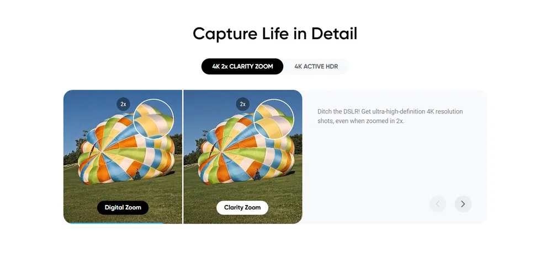Click the next slide arrow button
552x270 pixels.
[463, 204]
